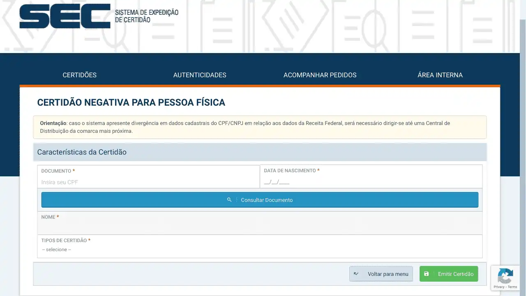
Task: Click the Voltar para menu button
Action: point(381,274)
